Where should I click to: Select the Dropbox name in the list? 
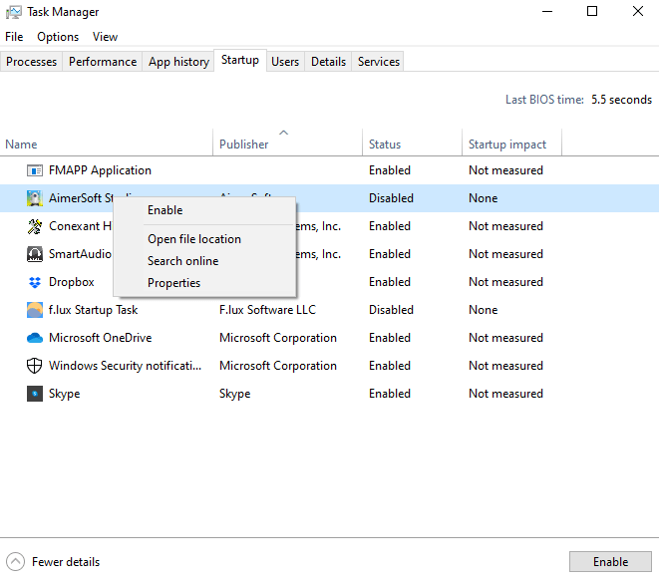72,282
